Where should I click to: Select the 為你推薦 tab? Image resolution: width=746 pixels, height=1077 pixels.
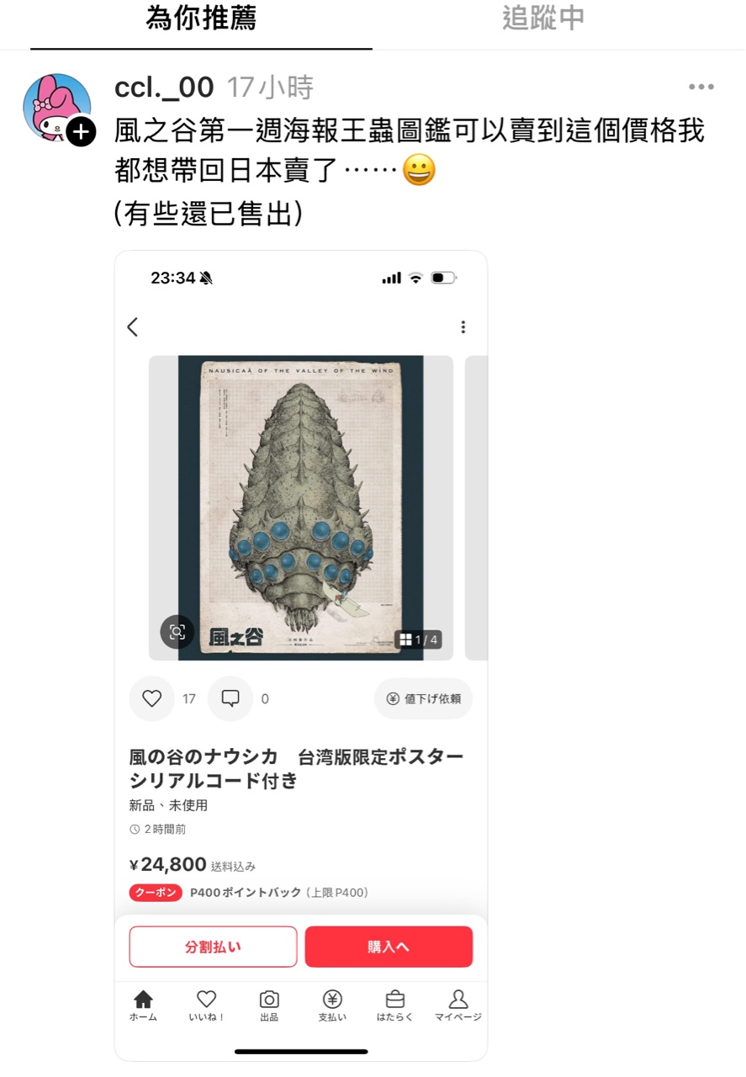tap(201, 19)
